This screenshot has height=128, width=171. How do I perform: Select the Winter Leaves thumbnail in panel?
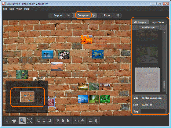tap(147, 80)
